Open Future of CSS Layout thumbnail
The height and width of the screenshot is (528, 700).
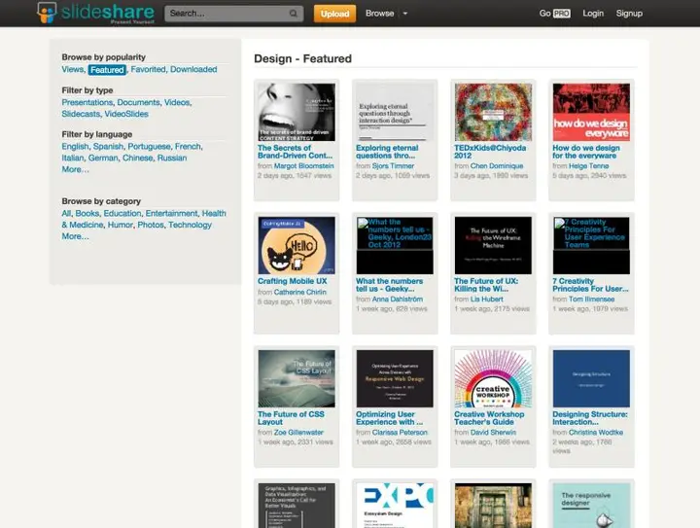pos(297,378)
